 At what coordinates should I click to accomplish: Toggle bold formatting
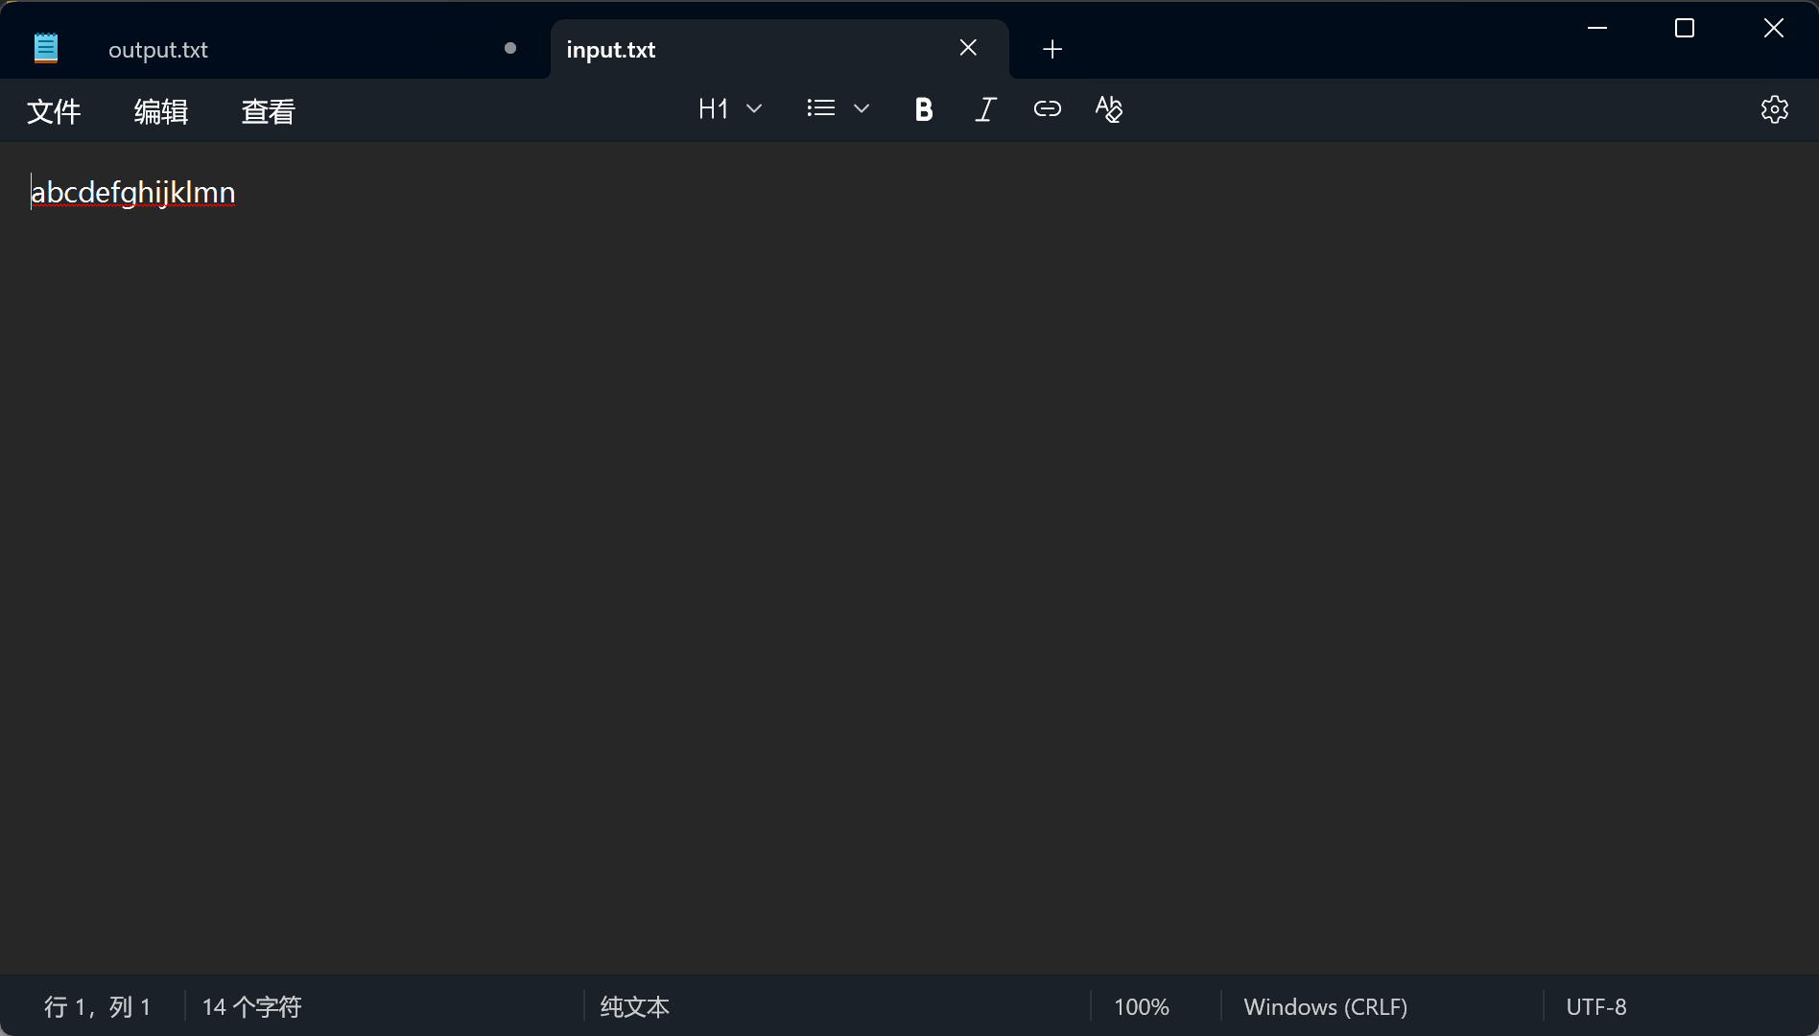pos(924,109)
